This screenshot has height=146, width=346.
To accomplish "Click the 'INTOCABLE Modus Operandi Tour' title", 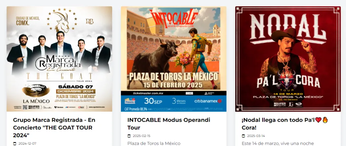I will pyautogui.click(x=169, y=124).
